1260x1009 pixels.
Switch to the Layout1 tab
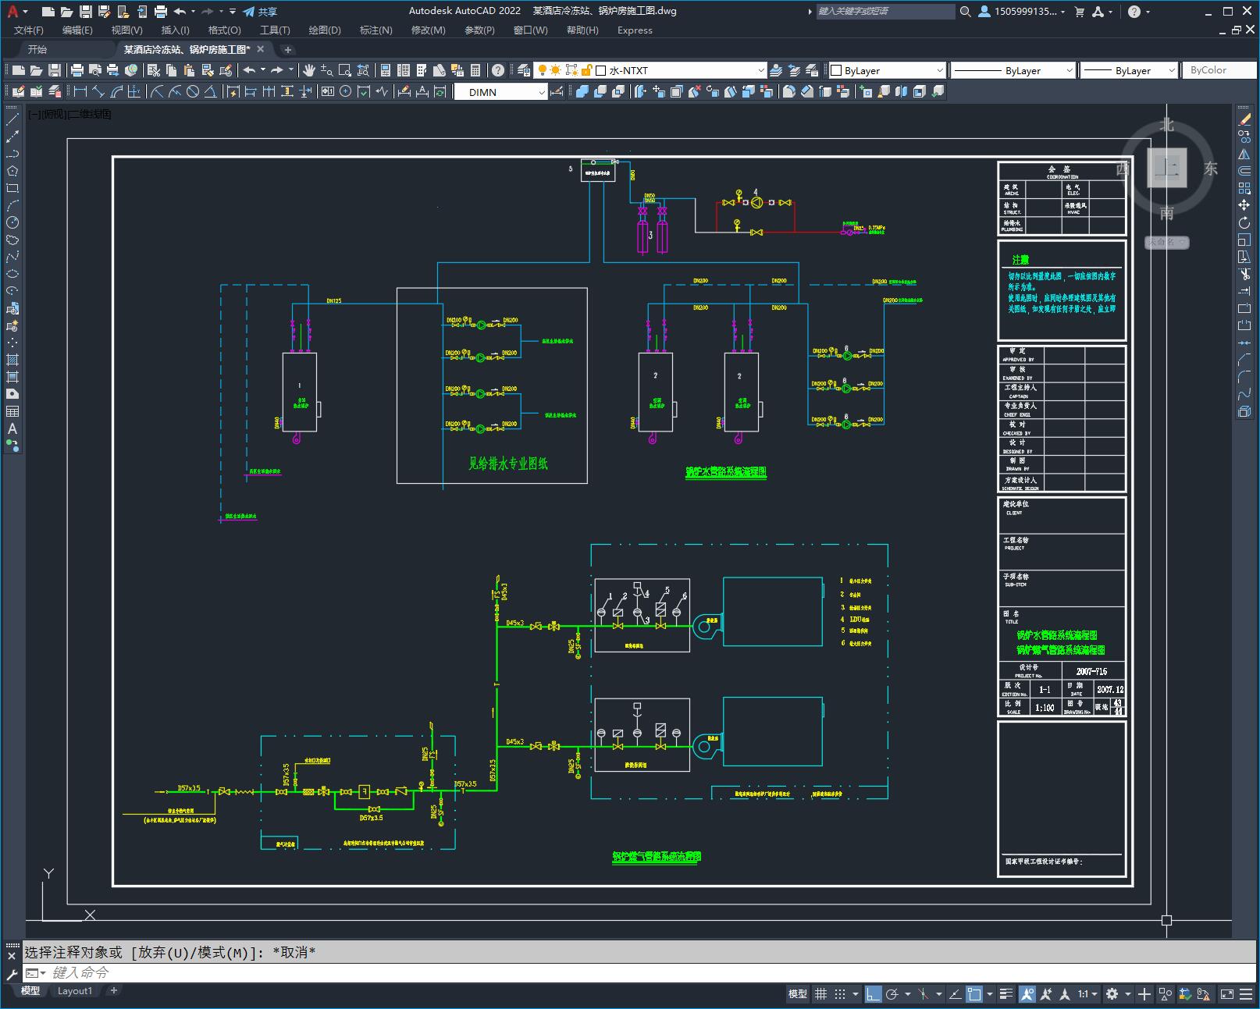(75, 991)
